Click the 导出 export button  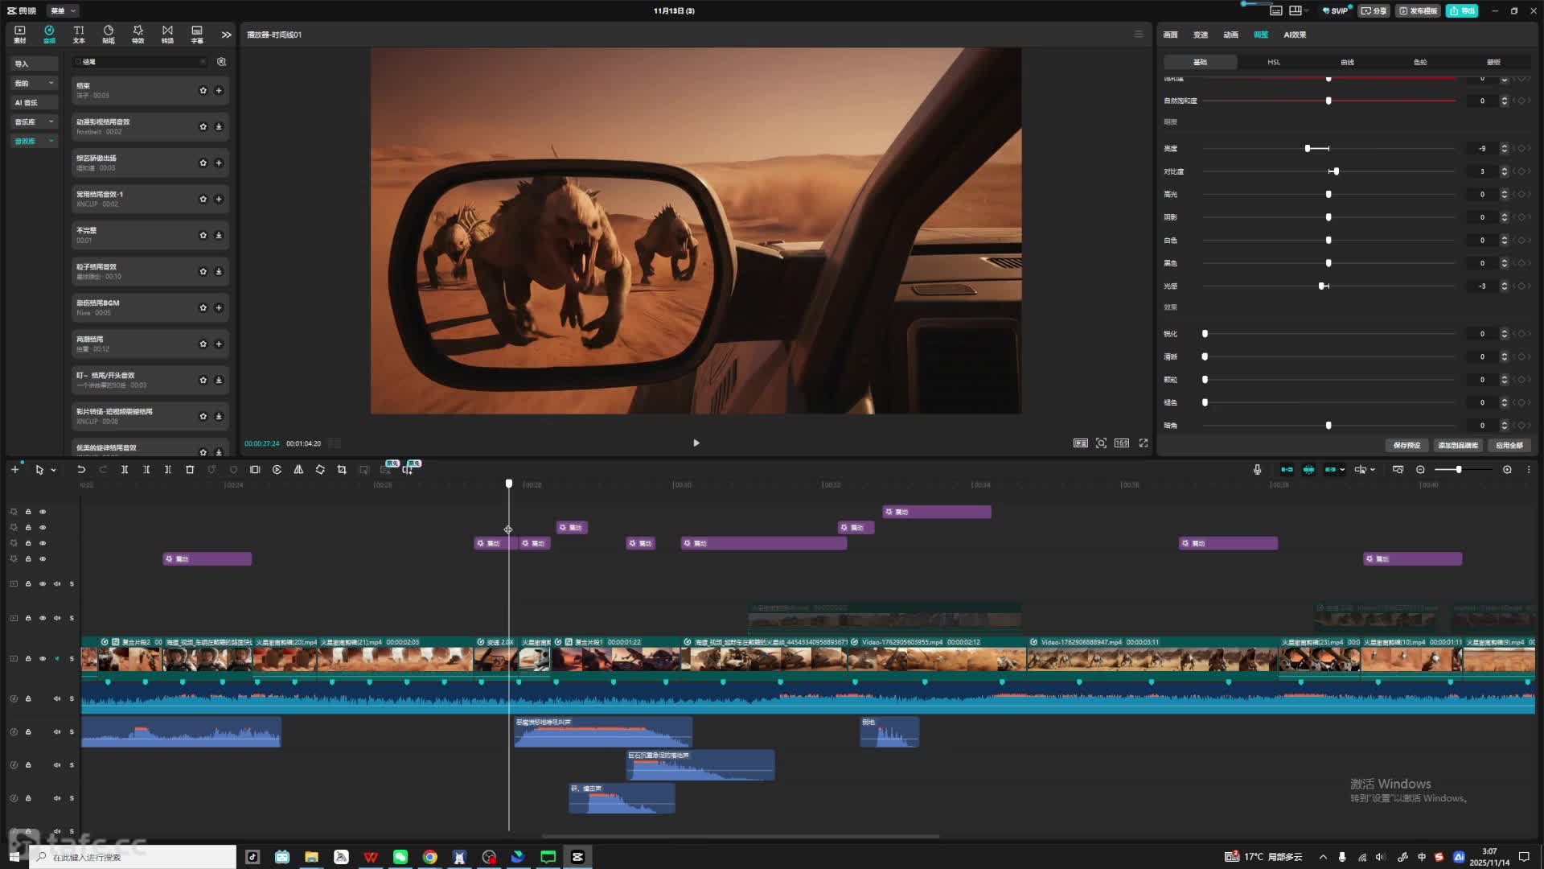point(1462,10)
